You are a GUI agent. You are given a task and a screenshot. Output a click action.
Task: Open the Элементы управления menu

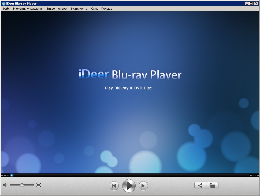28,9
